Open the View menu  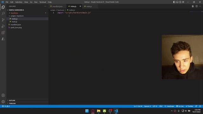[x=26, y=2]
